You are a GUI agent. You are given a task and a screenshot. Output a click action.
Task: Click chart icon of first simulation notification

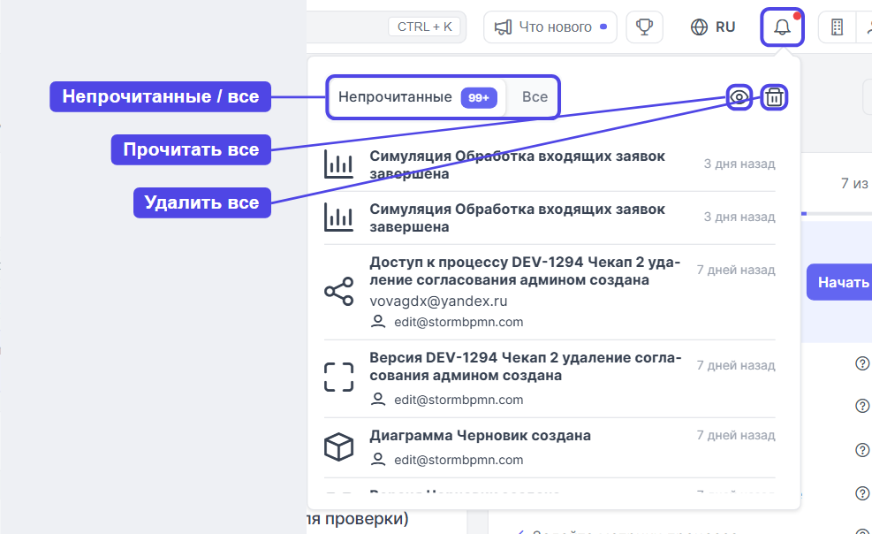[x=338, y=164]
